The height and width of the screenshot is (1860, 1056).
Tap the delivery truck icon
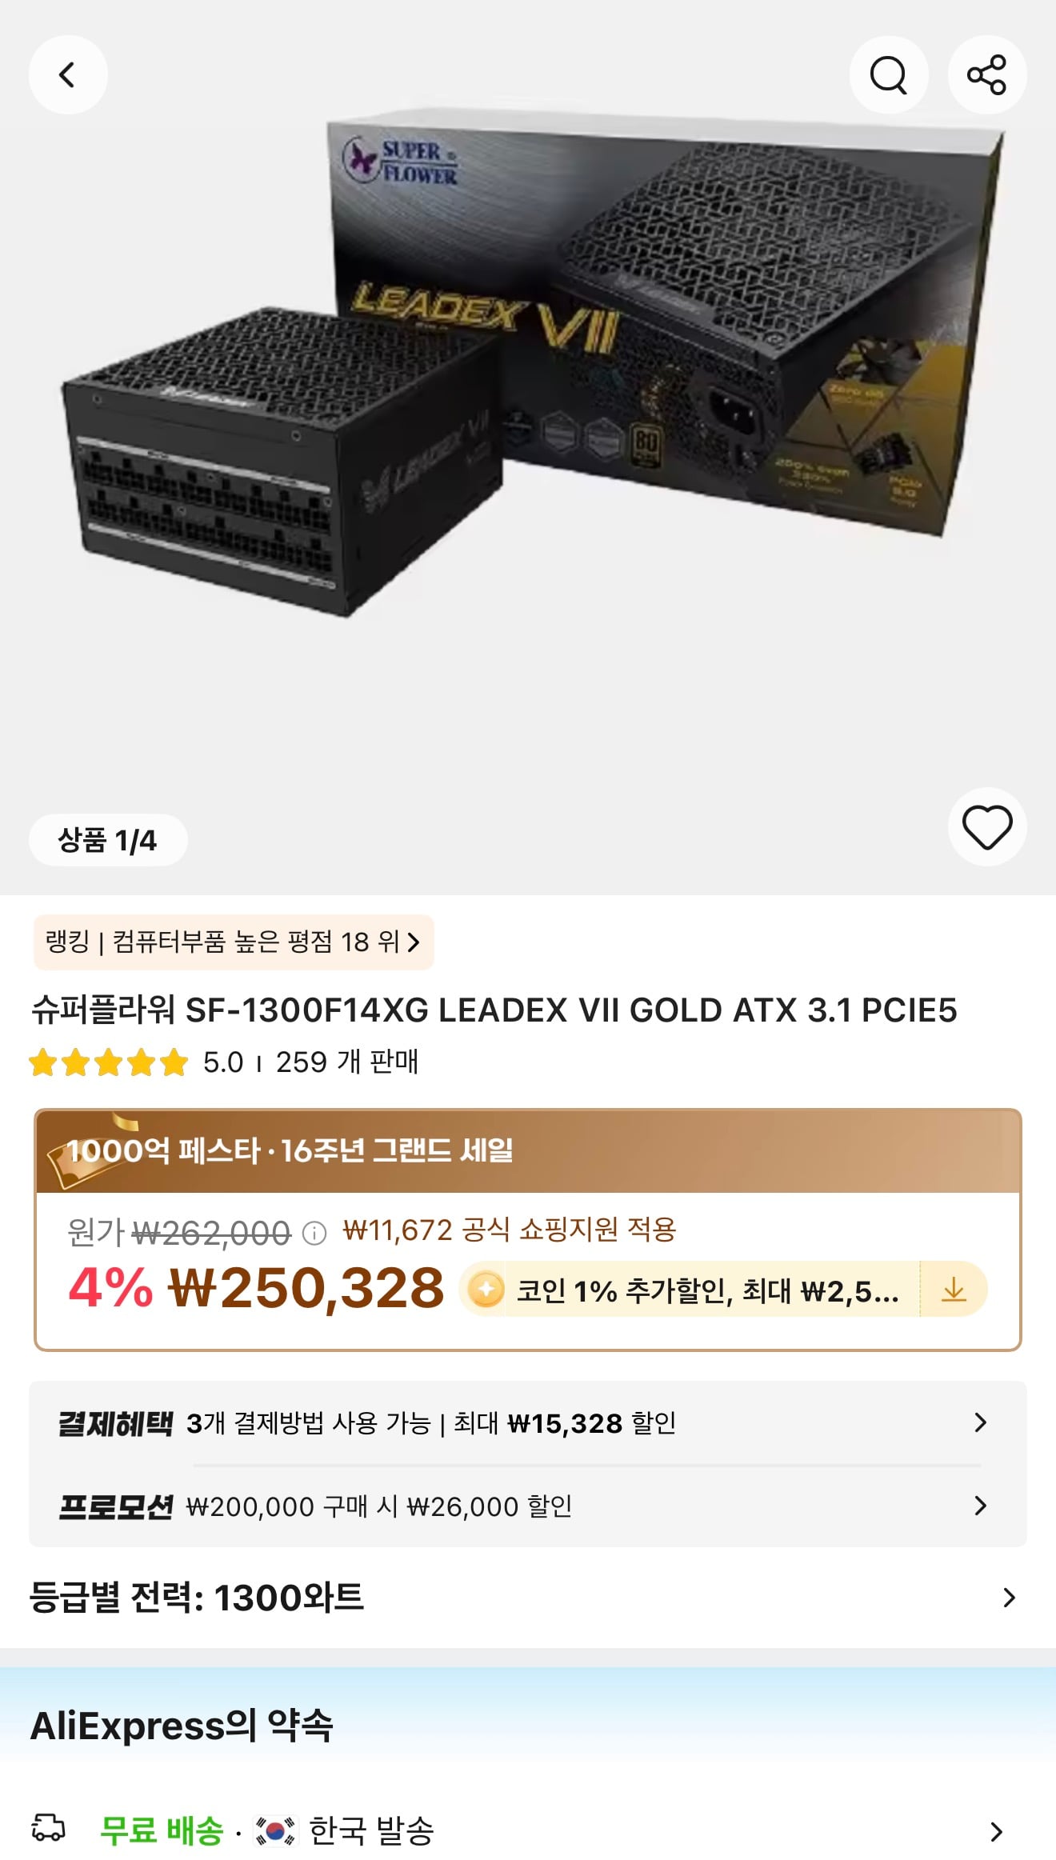[48, 1829]
